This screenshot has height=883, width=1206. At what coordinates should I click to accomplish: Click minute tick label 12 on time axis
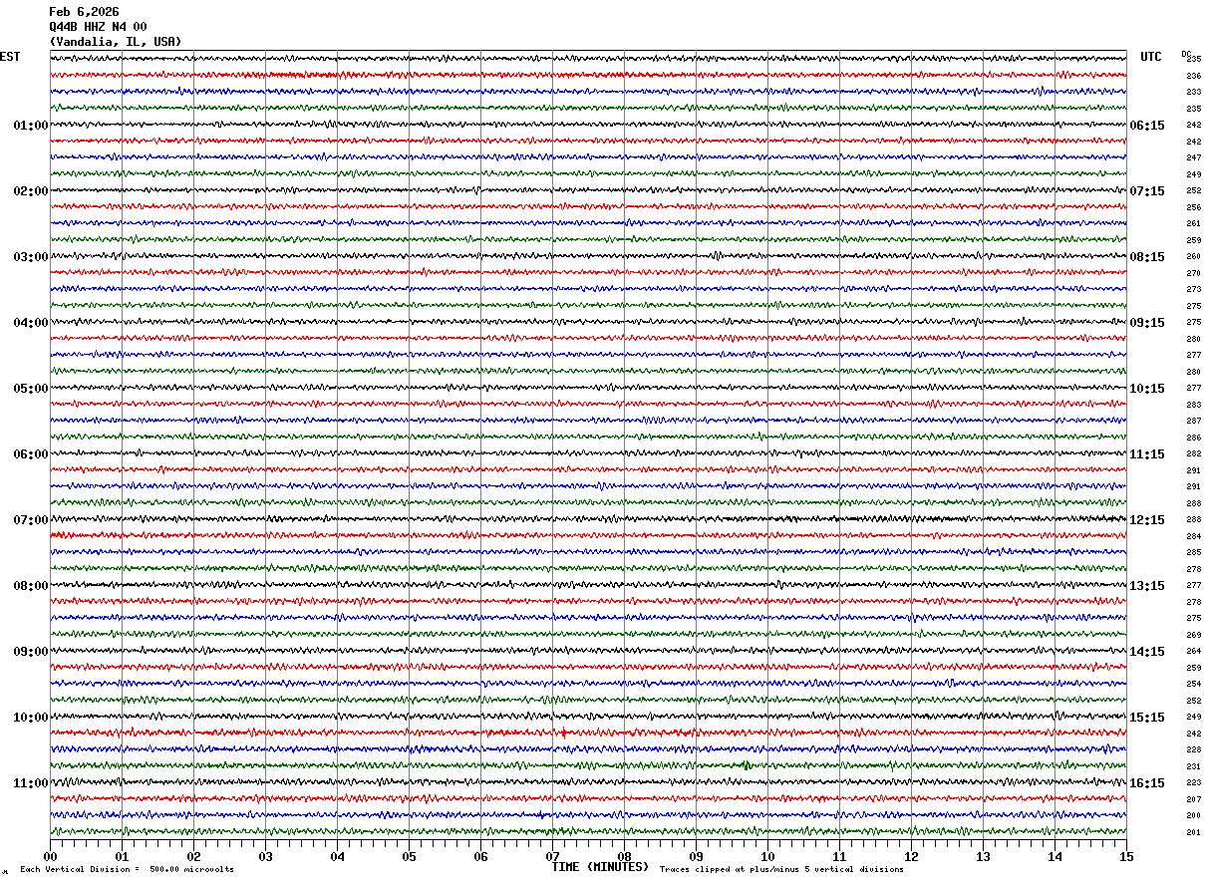(x=911, y=856)
